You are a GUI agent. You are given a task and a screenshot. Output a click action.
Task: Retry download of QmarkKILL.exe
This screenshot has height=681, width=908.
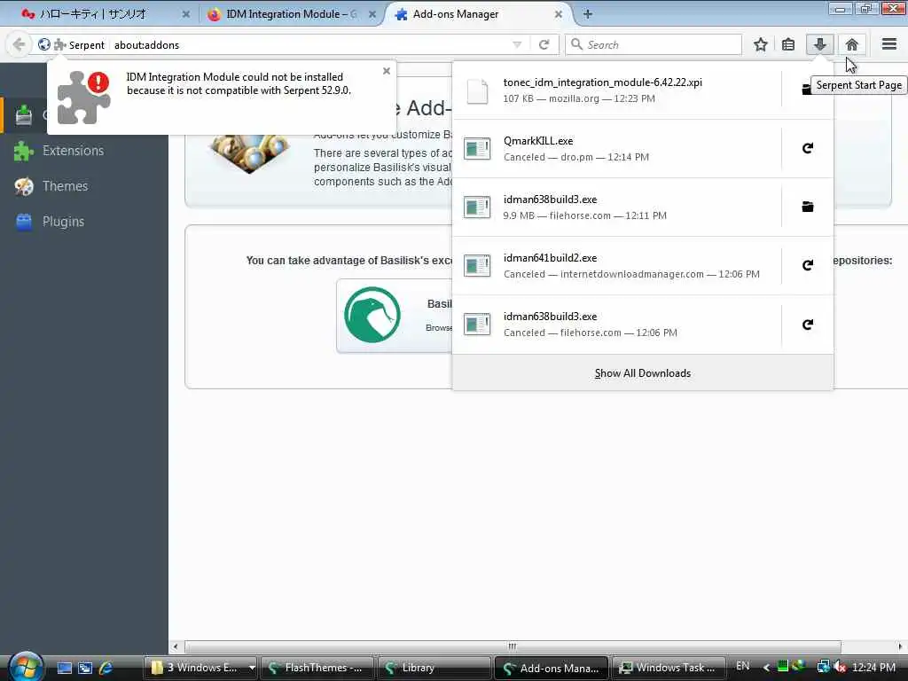coord(807,148)
